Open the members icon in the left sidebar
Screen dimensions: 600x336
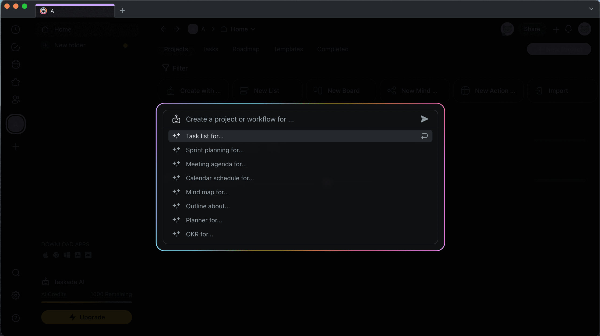(x=16, y=100)
